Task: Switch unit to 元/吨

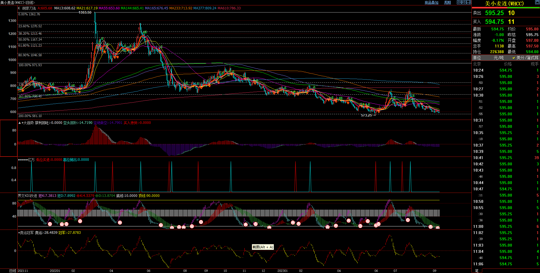Action: [498, 58]
